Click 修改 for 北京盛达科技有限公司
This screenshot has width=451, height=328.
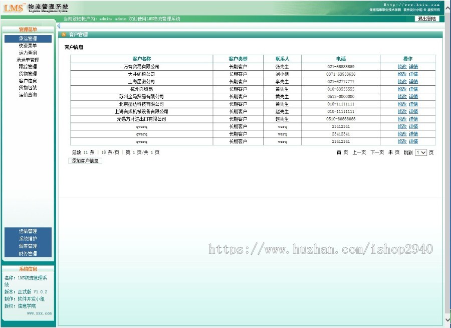[x=402, y=104]
